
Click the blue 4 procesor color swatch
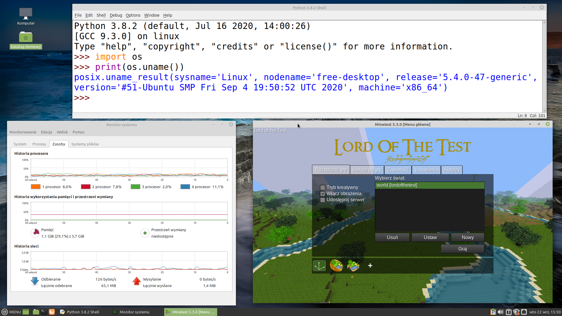(x=185, y=187)
